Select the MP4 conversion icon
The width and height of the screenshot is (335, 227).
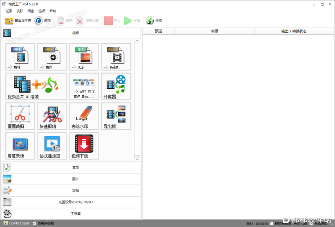(x=20, y=56)
